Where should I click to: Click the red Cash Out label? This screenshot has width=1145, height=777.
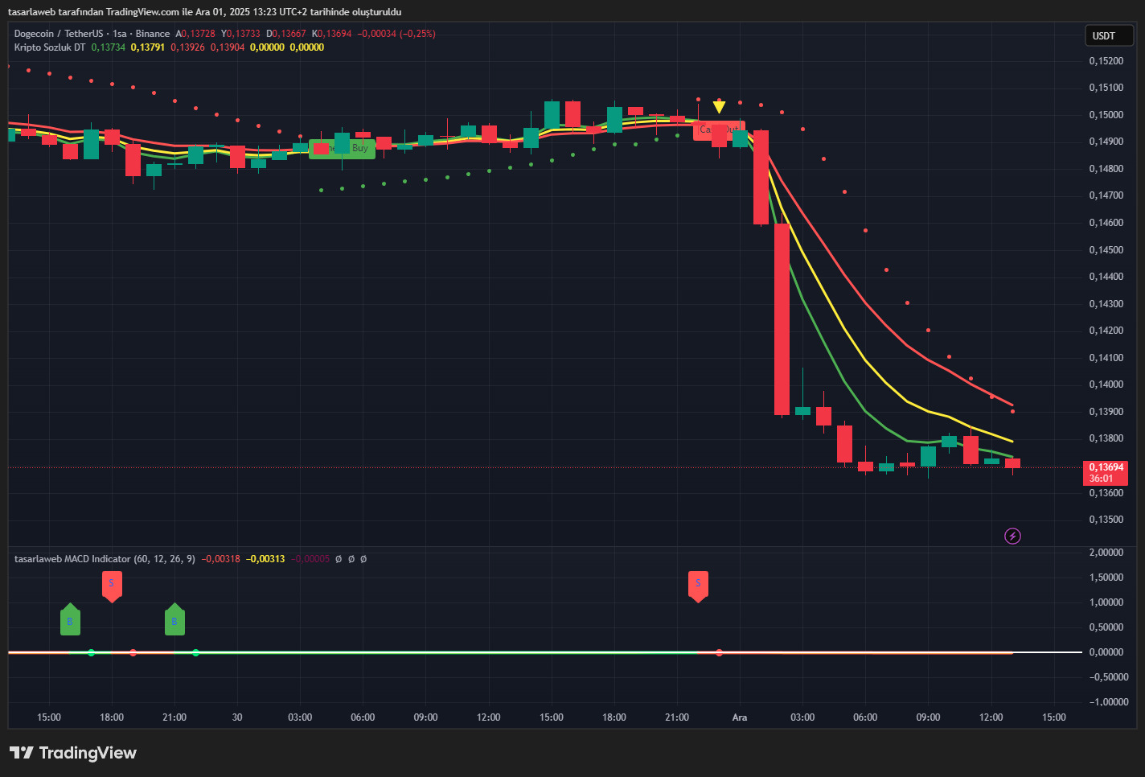pyautogui.click(x=719, y=129)
